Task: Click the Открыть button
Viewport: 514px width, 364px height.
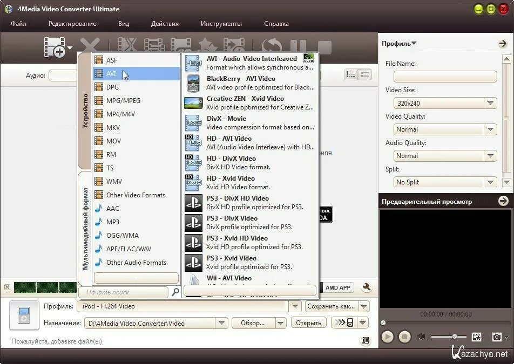Action: [308, 323]
